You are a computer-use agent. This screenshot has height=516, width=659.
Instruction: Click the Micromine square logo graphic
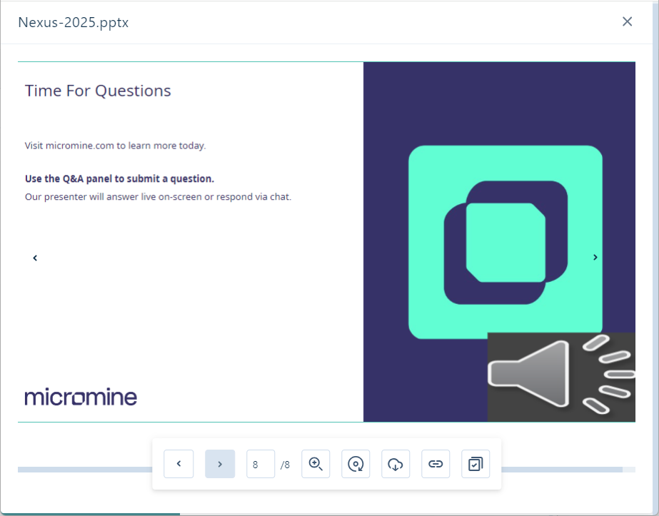click(505, 242)
